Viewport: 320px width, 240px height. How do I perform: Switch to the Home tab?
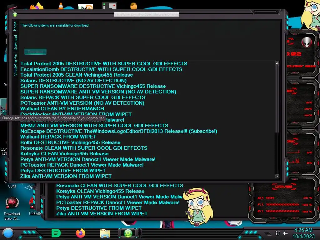tap(15, 26)
